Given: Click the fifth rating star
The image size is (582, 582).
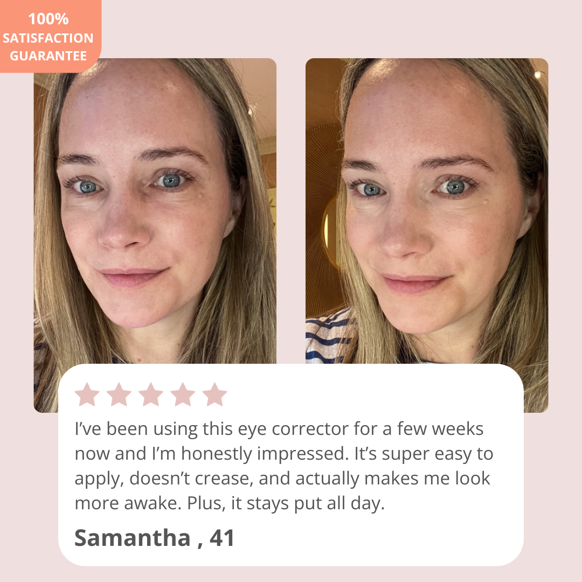Looking at the screenshot, I should [215, 394].
